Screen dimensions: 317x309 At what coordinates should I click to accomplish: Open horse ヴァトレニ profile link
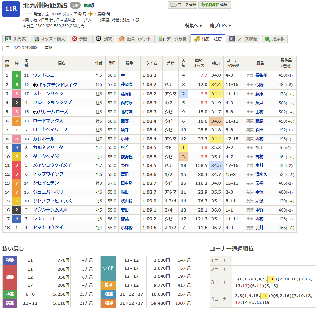point(44,75)
